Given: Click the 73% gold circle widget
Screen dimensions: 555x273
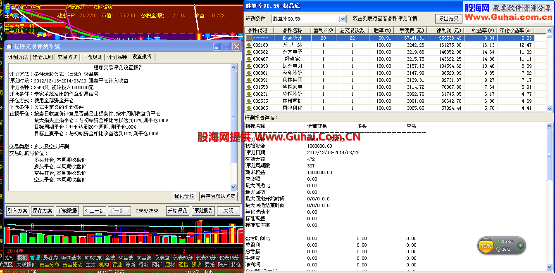Looking at the screenshot, I should point(486,246).
